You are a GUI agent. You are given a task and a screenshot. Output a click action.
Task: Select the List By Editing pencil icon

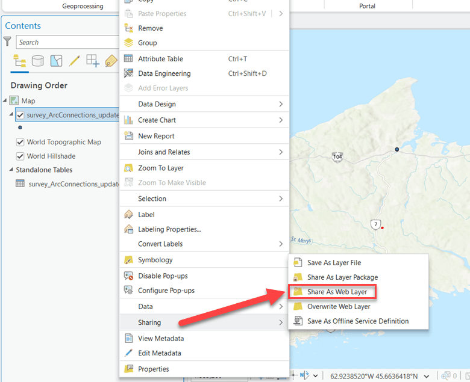pos(74,61)
